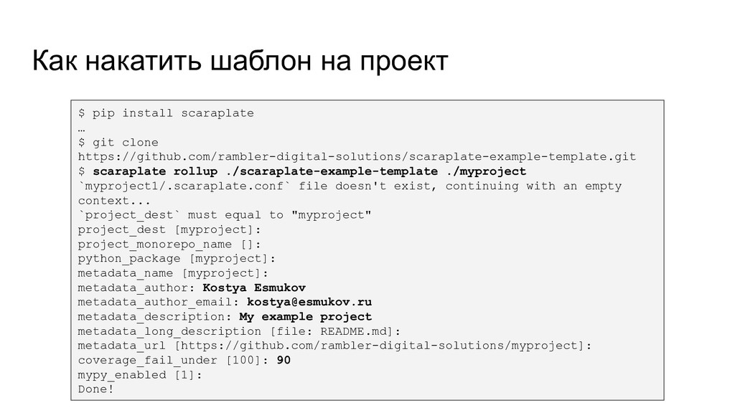The height and width of the screenshot is (413, 735).
Task: Click the 'project_dest [myproject]:' prompt
Action: click(x=169, y=229)
